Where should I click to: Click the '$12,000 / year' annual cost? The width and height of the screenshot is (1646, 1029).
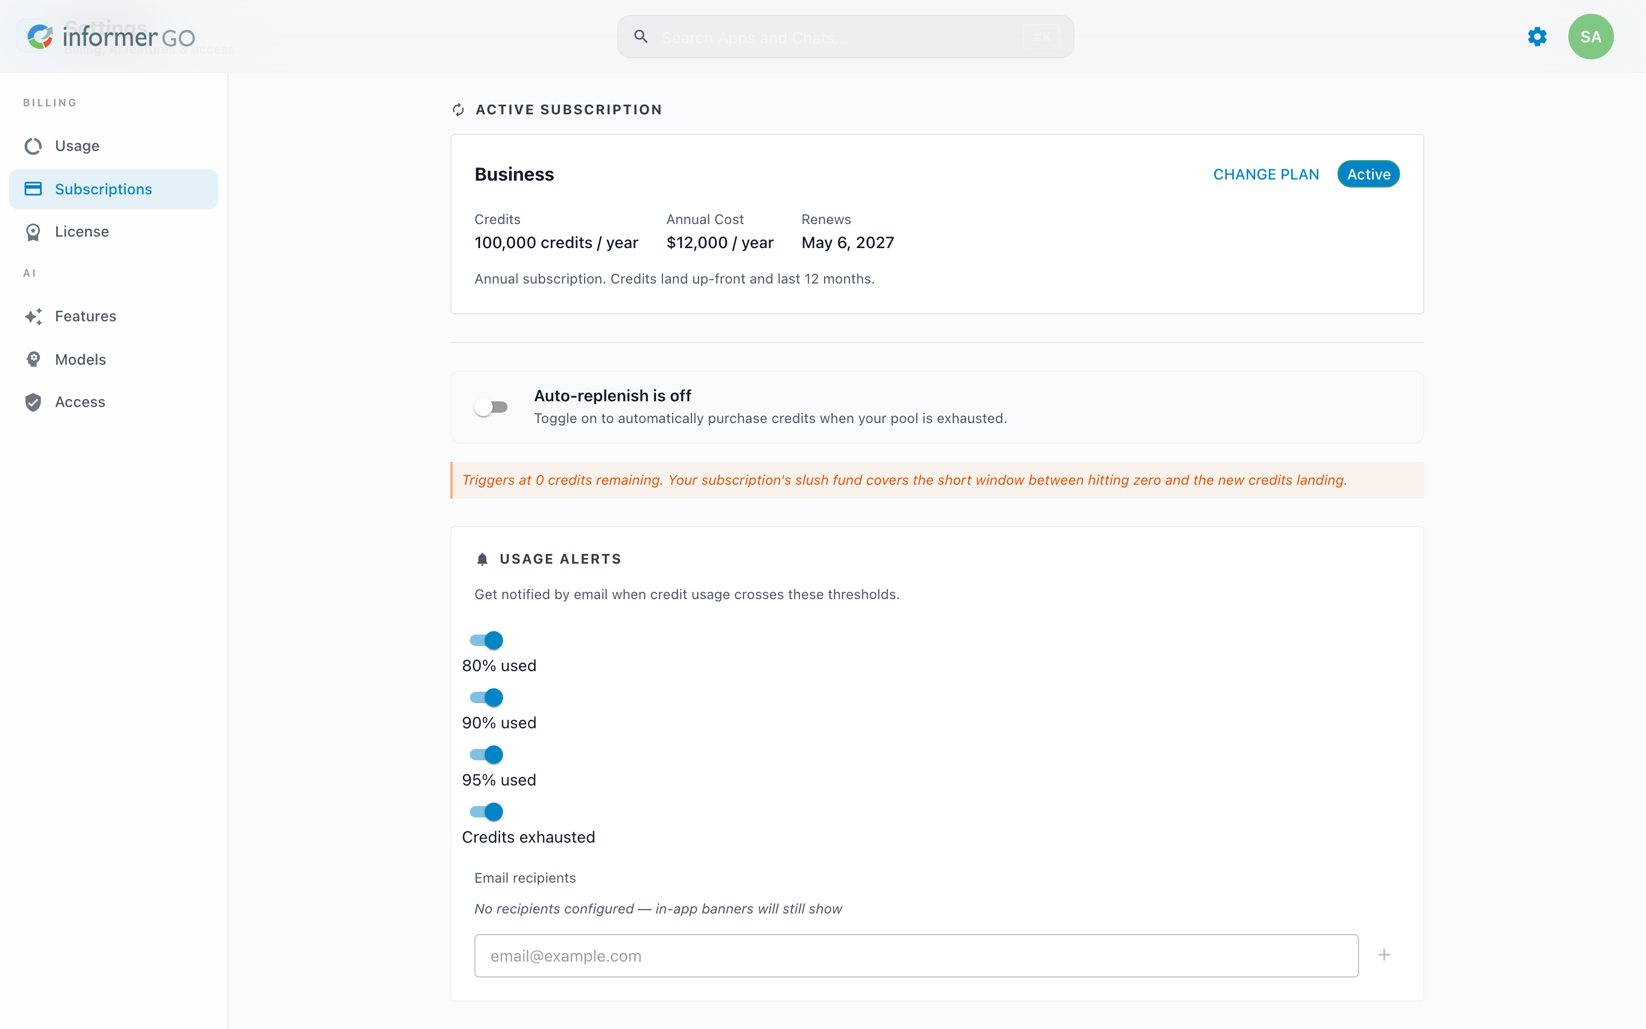coord(720,243)
